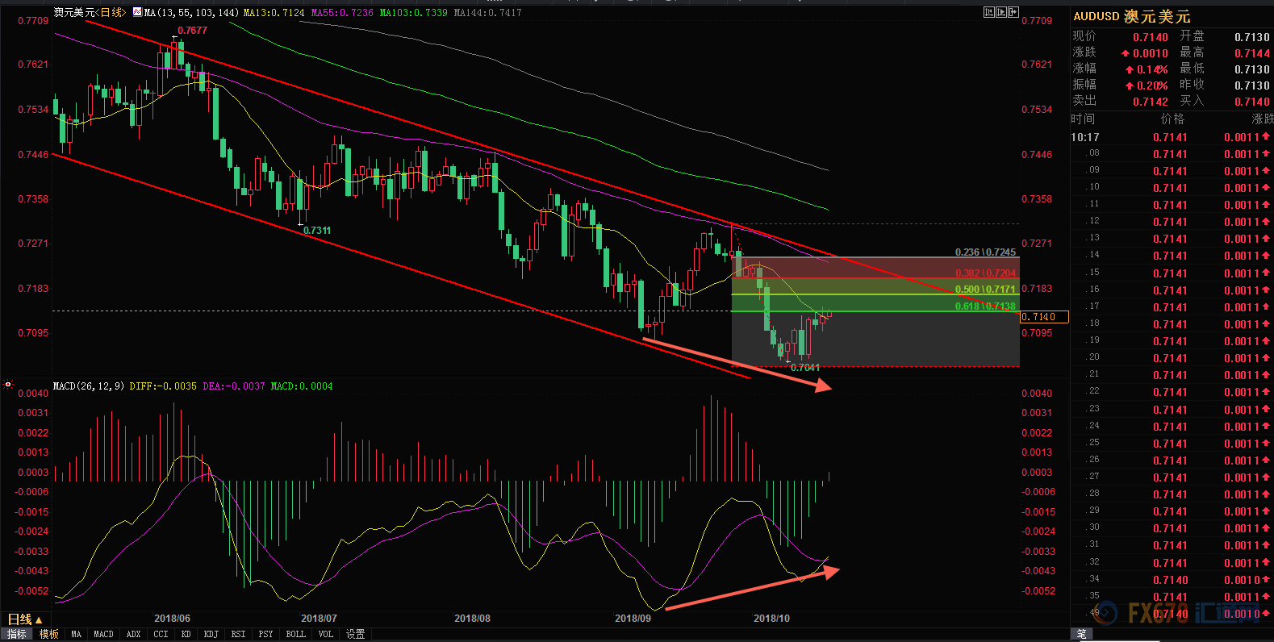This screenshot has width=1274, height=642.
Task: Click the 0.618\0.7138 Fibonacci level label
Action: coord(985,306)
